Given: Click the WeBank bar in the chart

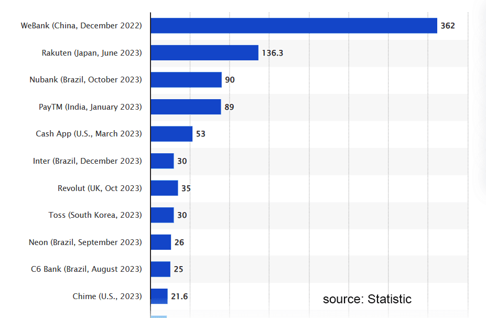Looking at the screenshot, I should click(294, 26).
